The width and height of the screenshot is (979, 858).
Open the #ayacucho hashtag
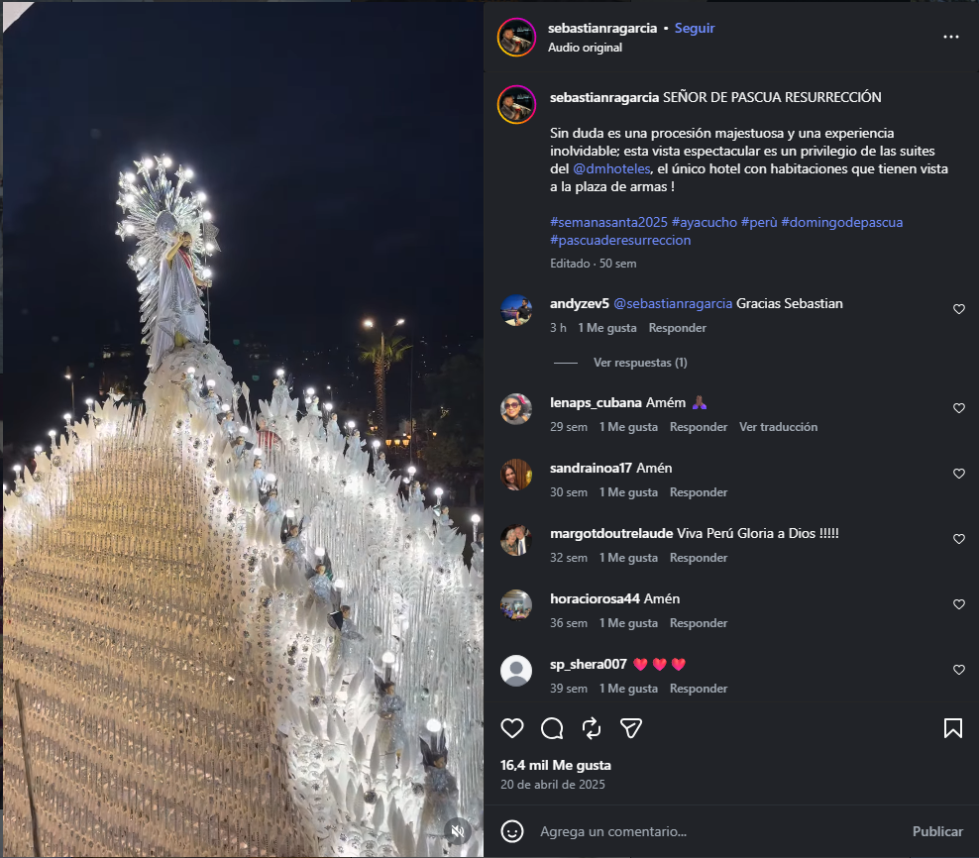point(704,222)
